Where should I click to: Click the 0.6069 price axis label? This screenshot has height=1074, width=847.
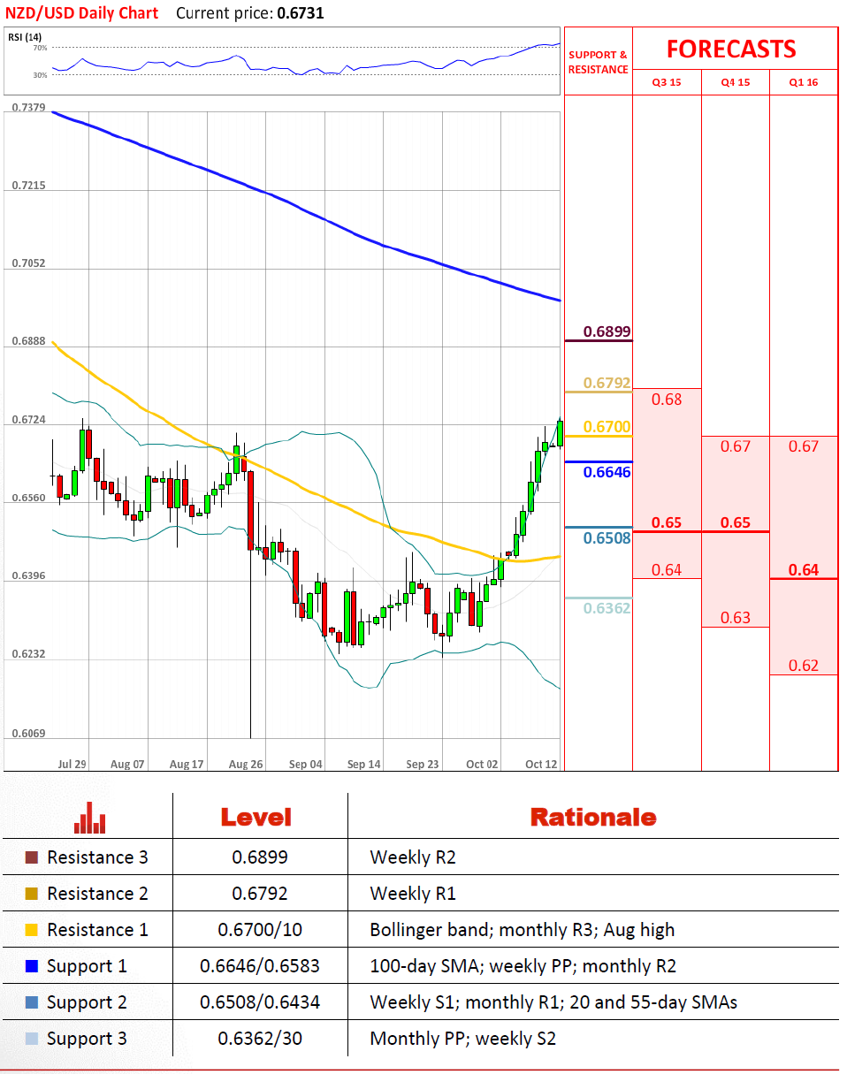pyautogui.click(x=28, y=734)
